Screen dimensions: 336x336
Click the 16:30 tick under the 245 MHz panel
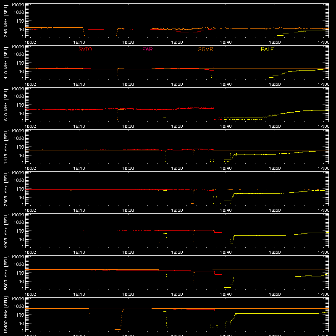(x=177, y=42)
